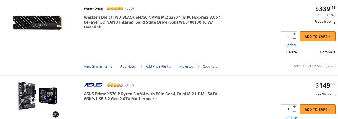Add WD Black SN750 to cart
Image resolution: width=338 pixels, height=119 pixels.
(x=318, y=36)
